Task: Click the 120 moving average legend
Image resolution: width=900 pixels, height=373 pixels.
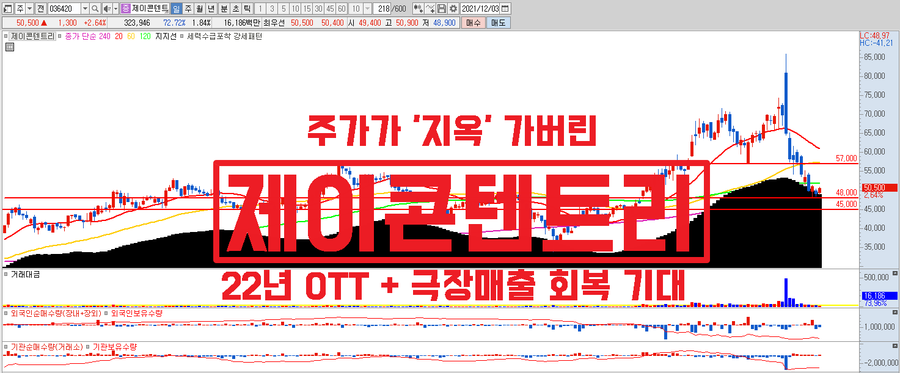Action: coord(145,36)
